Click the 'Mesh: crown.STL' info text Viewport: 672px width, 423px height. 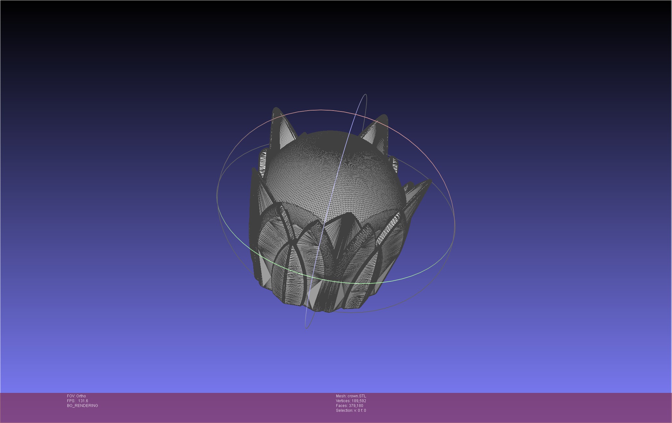(x=351, y=396)
